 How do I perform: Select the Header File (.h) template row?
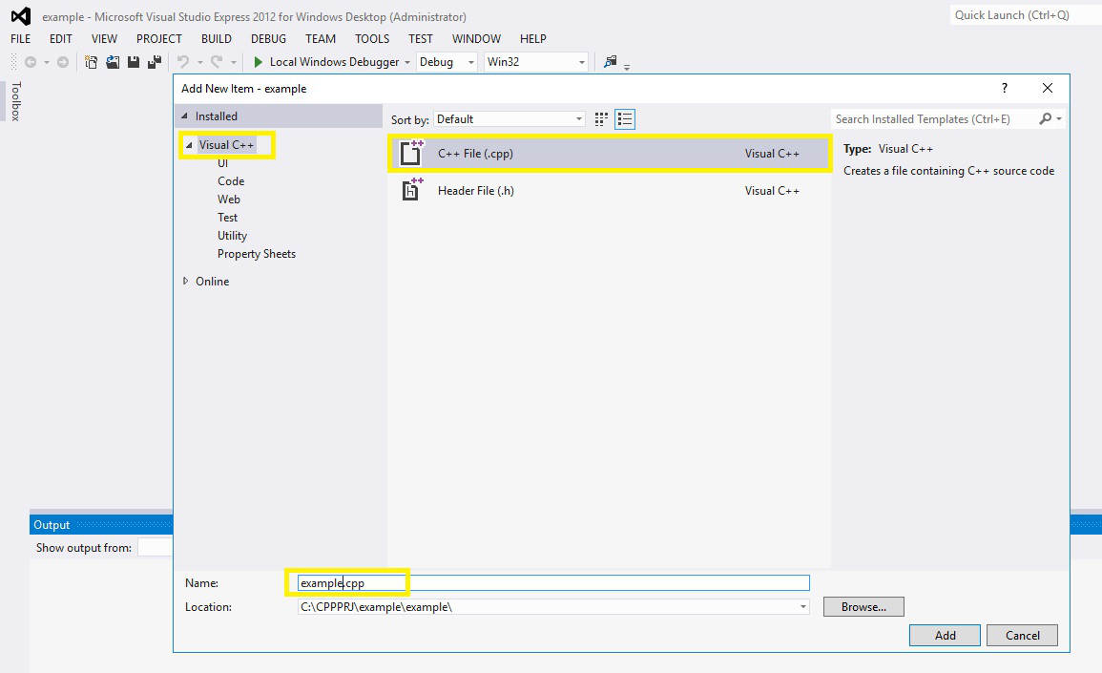(610, 191)
